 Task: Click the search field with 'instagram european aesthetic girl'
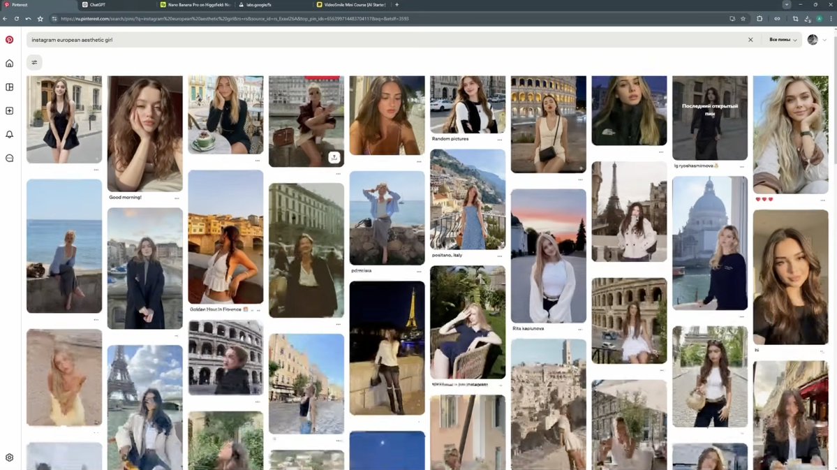(x=387, y=40)
